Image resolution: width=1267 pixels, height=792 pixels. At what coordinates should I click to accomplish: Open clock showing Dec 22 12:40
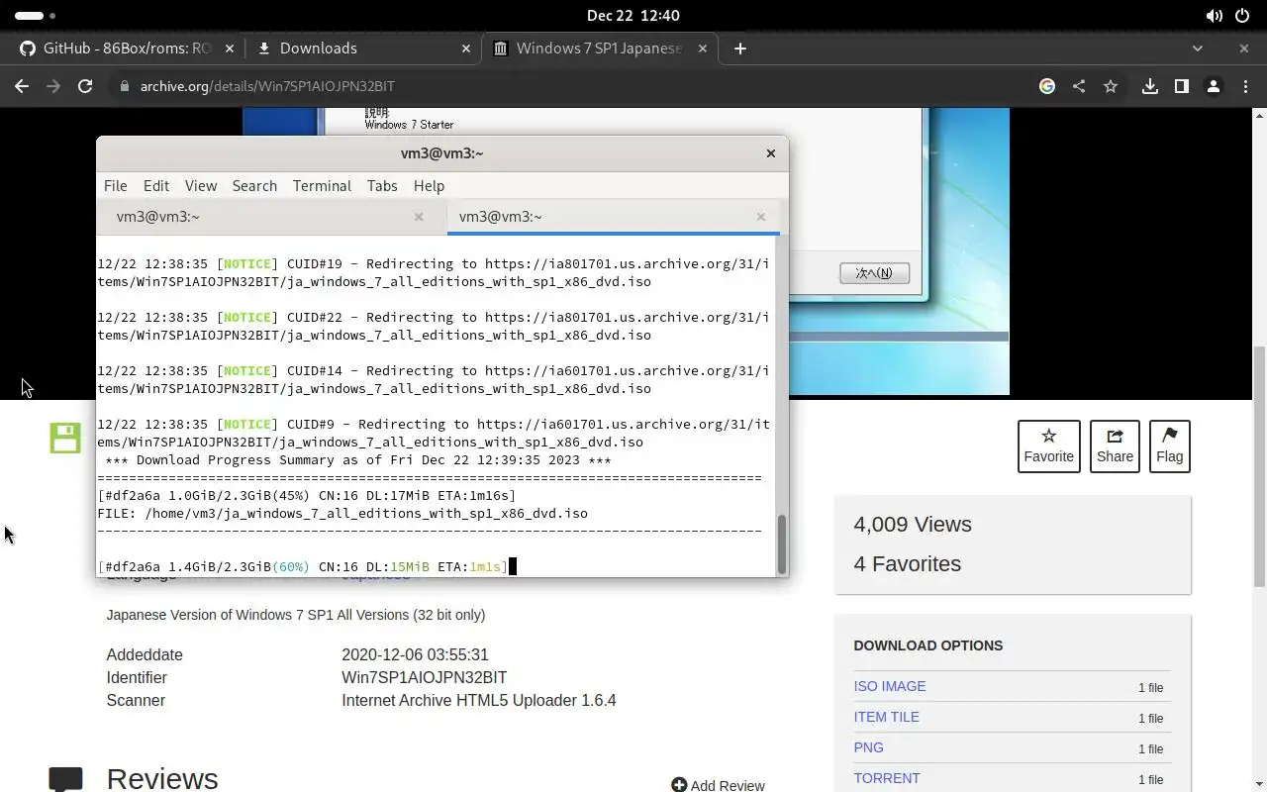pos(633,16)
